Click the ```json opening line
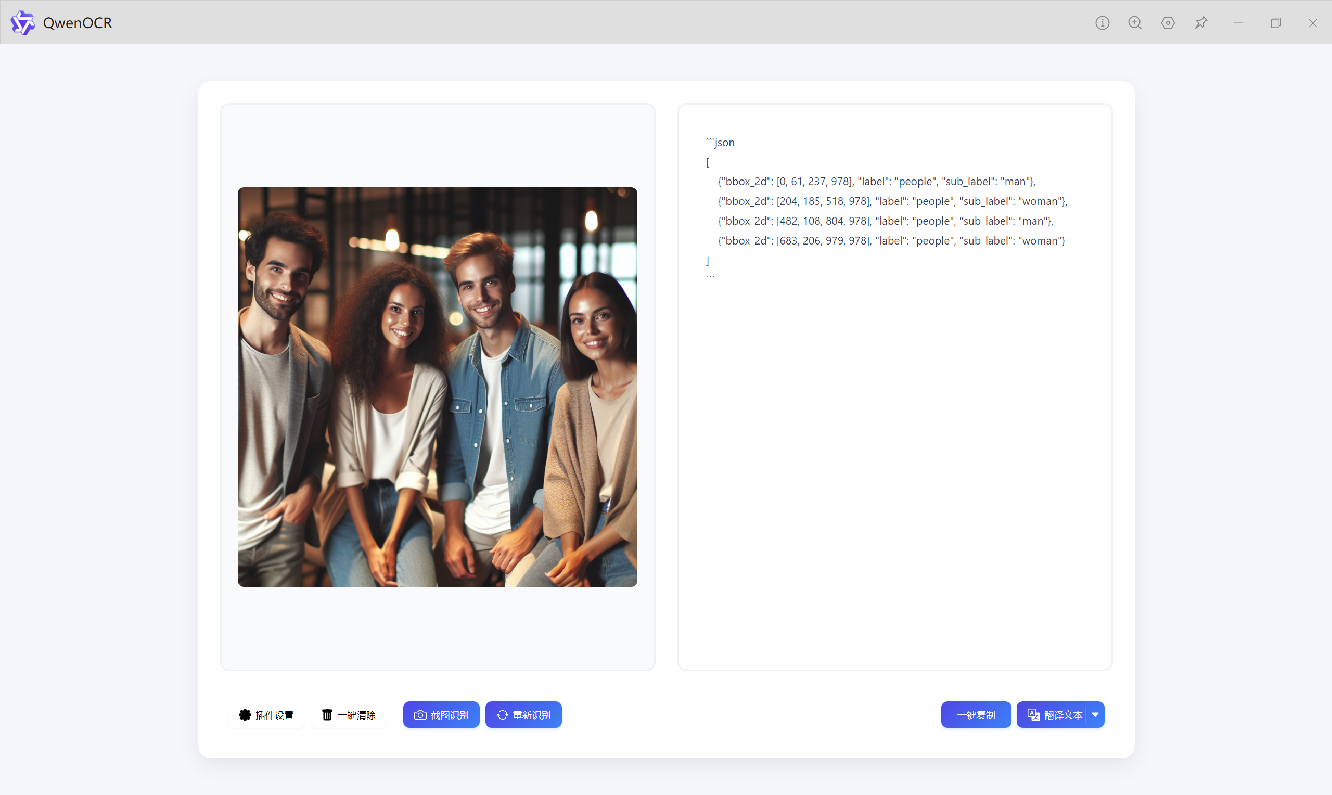 coord(720,142)
